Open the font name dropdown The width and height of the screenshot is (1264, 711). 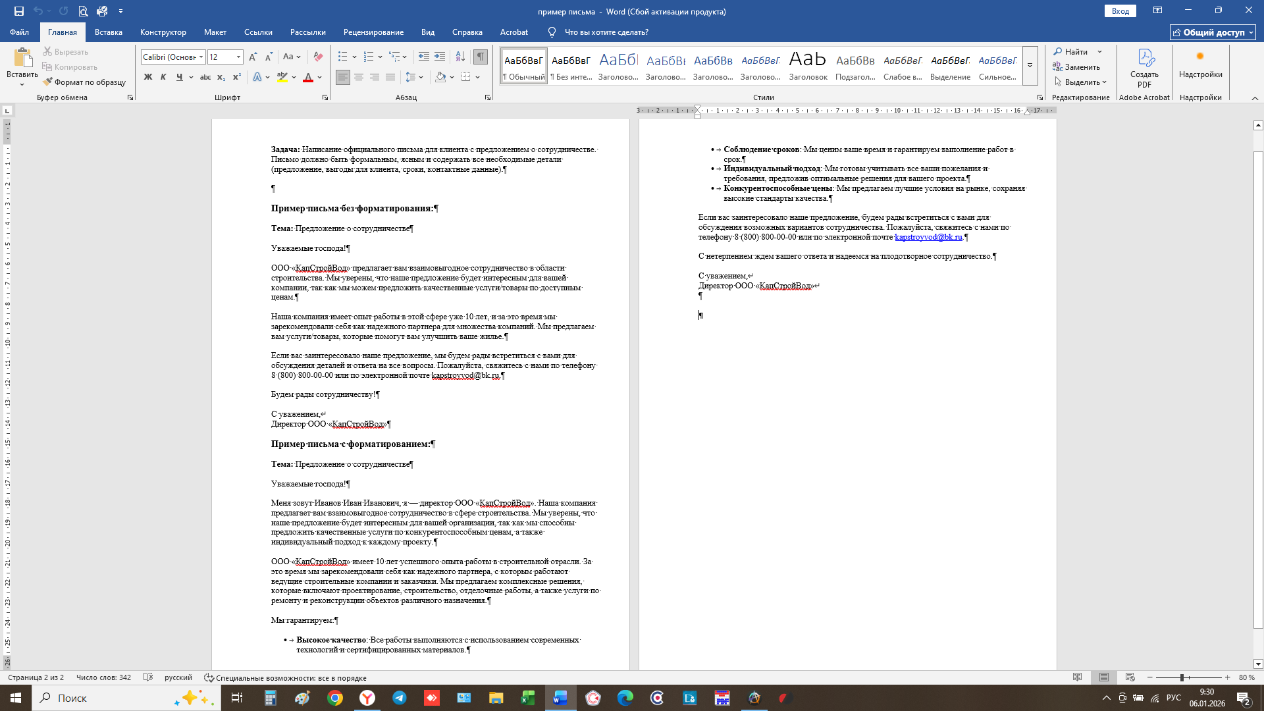201,57
